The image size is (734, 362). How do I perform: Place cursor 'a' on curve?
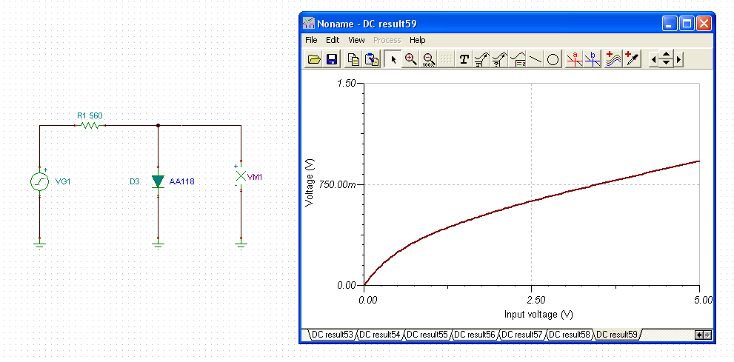click(575, 59)
